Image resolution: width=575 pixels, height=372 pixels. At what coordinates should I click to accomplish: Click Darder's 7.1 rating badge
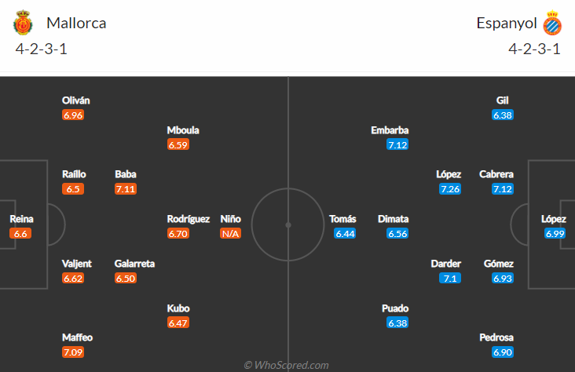tap(450, 279)
